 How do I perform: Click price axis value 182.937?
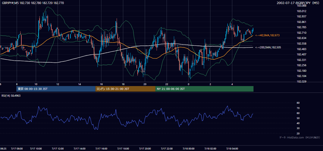[x=302, y=16]
